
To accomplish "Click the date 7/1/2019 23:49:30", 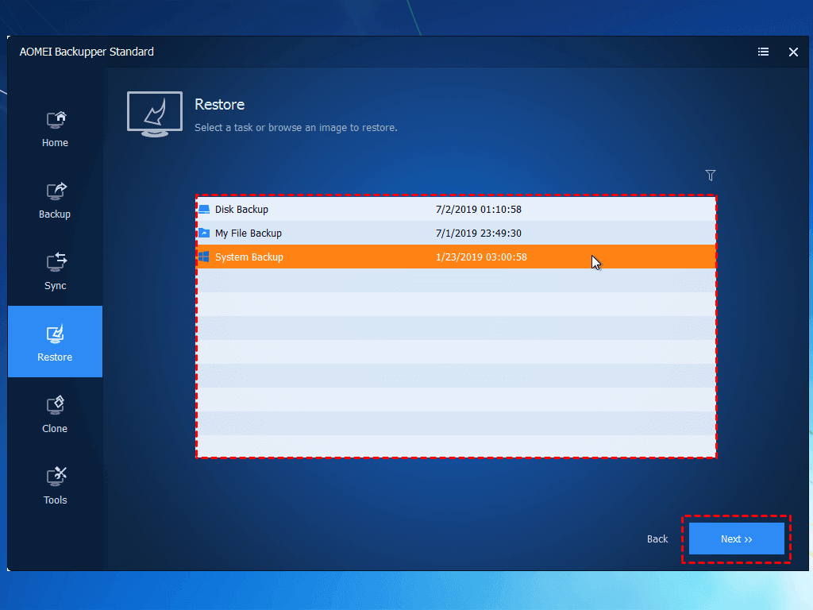I will 479,234.
